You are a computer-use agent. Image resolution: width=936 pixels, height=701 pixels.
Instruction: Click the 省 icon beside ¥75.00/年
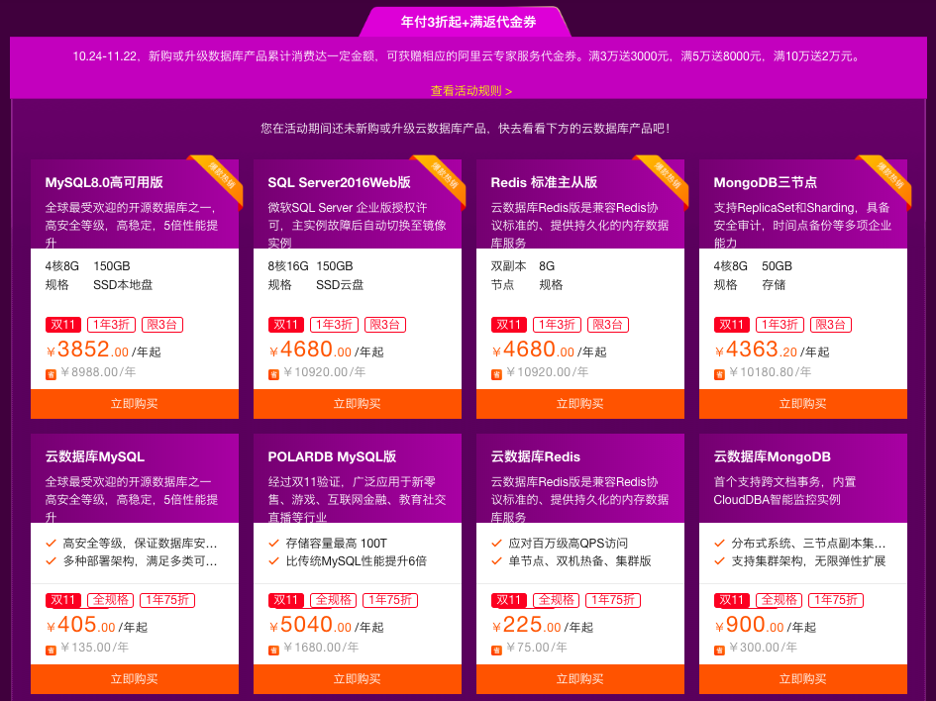tap(496, 650)
